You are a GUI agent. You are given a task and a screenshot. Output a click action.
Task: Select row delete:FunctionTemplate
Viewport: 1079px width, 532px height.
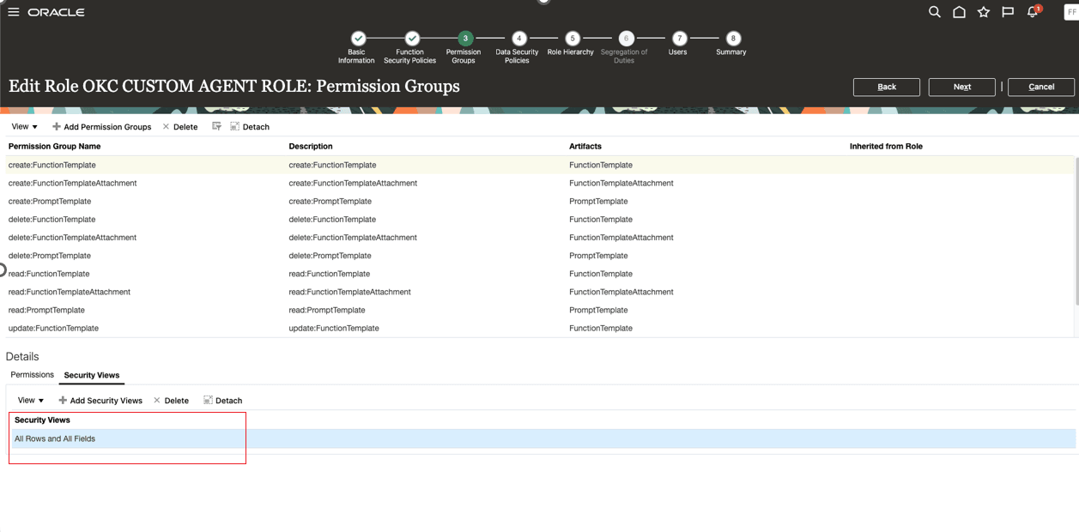click(539, 219)
